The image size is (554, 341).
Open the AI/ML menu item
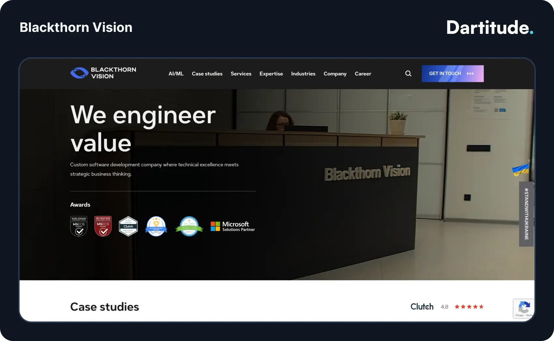[x=176, y=74]
